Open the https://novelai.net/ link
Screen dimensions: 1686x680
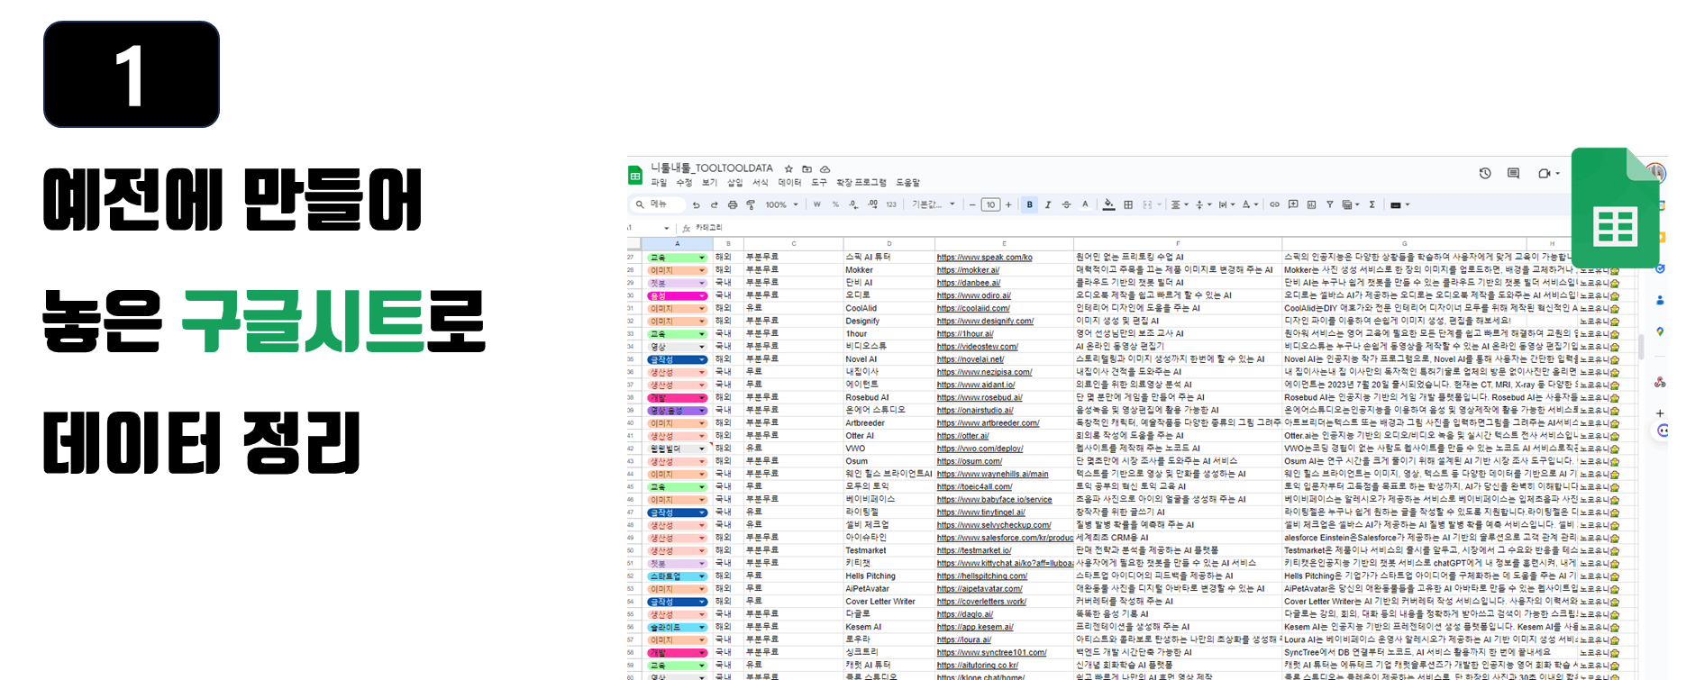pyautogui.click(x=970, y=359)
